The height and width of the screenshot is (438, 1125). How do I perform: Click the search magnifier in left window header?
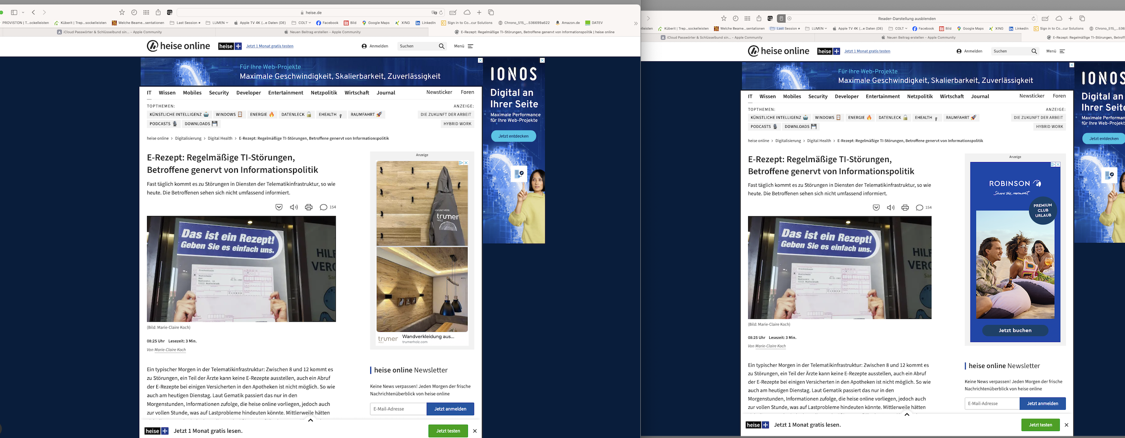point(441,46)
